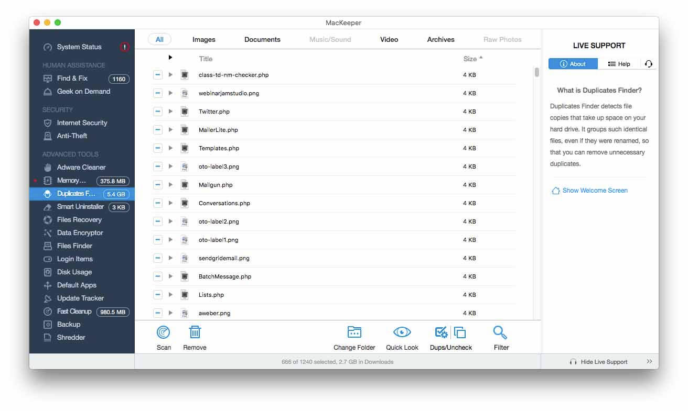Click the selection status text in the bottom bar
This screenshot has height=411, width=688.
click(x=337, y=362)
